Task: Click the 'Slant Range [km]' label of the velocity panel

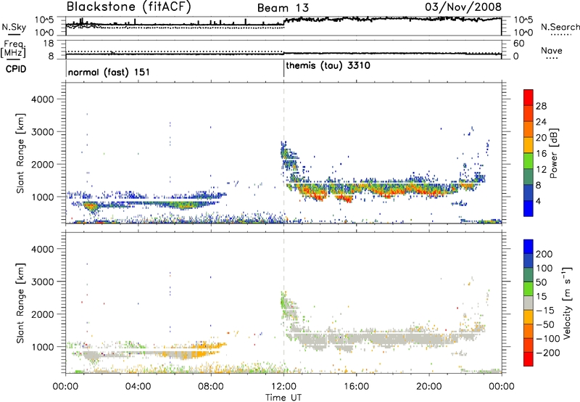Action: [20, 303]
